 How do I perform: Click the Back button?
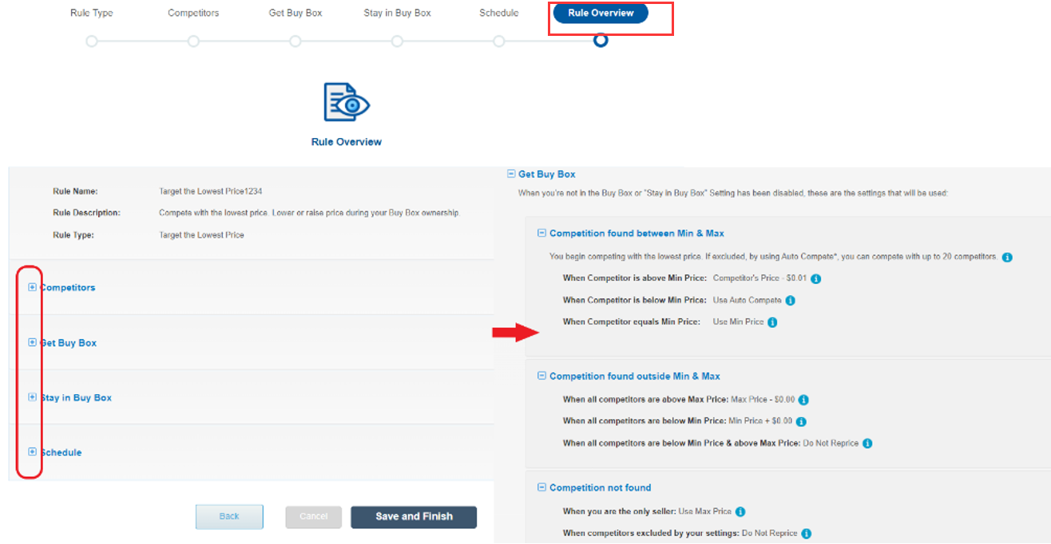pos(229,517)
